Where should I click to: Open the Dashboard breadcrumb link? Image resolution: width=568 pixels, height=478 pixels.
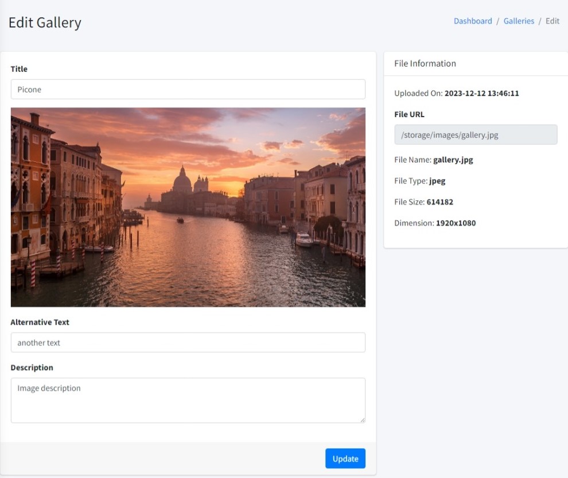(x=472, y=21)
